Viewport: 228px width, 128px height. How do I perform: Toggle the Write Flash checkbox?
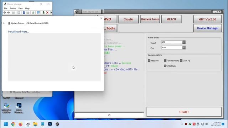tap(165, 66)
